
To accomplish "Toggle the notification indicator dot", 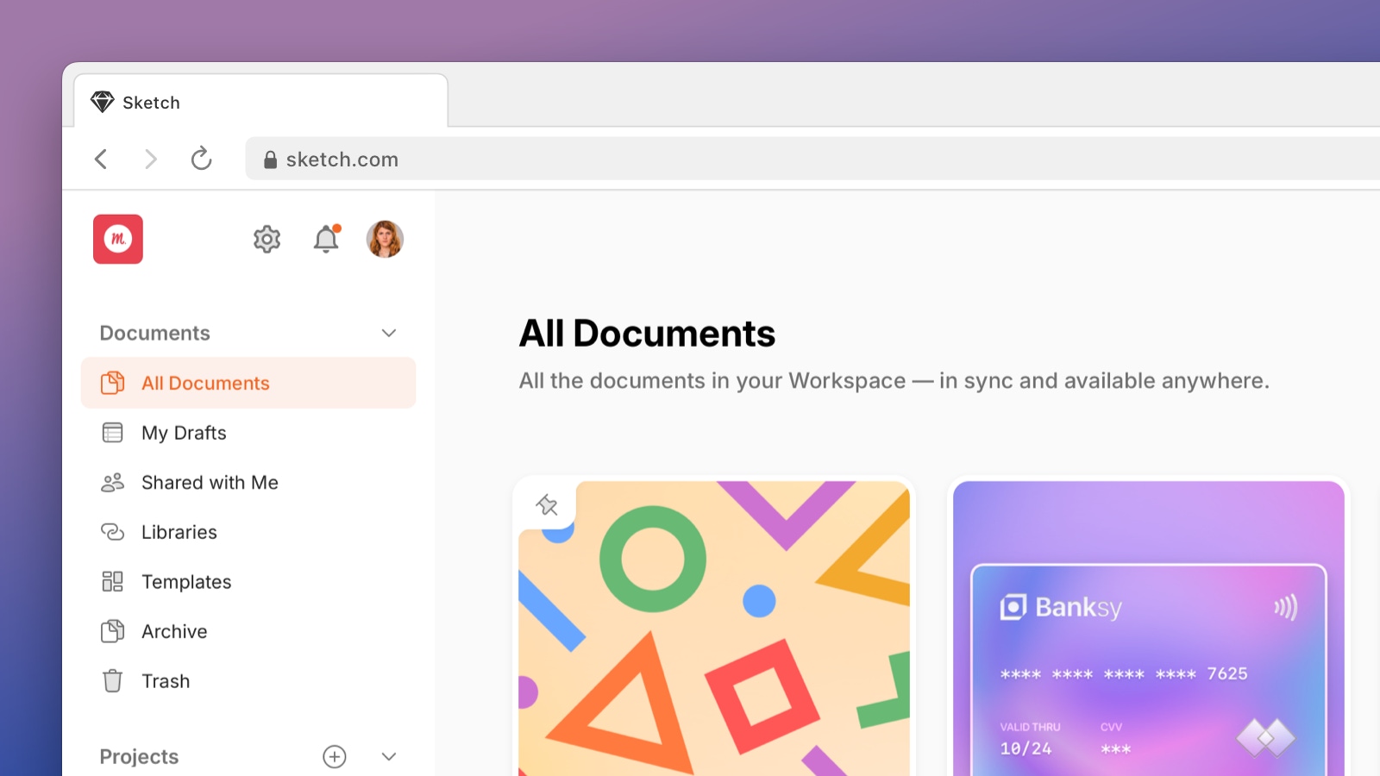I will pyautogui.click(x=337, y=229).
